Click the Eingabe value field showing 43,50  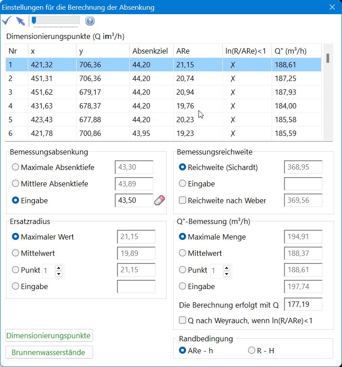[x=134, y=201]
